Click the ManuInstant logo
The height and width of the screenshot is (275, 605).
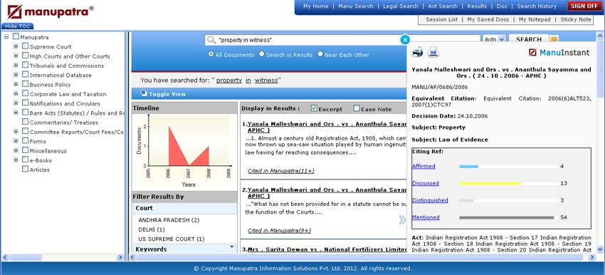pyautogui.click(x=559, y=53)
